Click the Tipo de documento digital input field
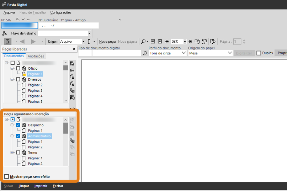This screenshot has width=287, height=191. pyautogui.click(x=116, y=53)
